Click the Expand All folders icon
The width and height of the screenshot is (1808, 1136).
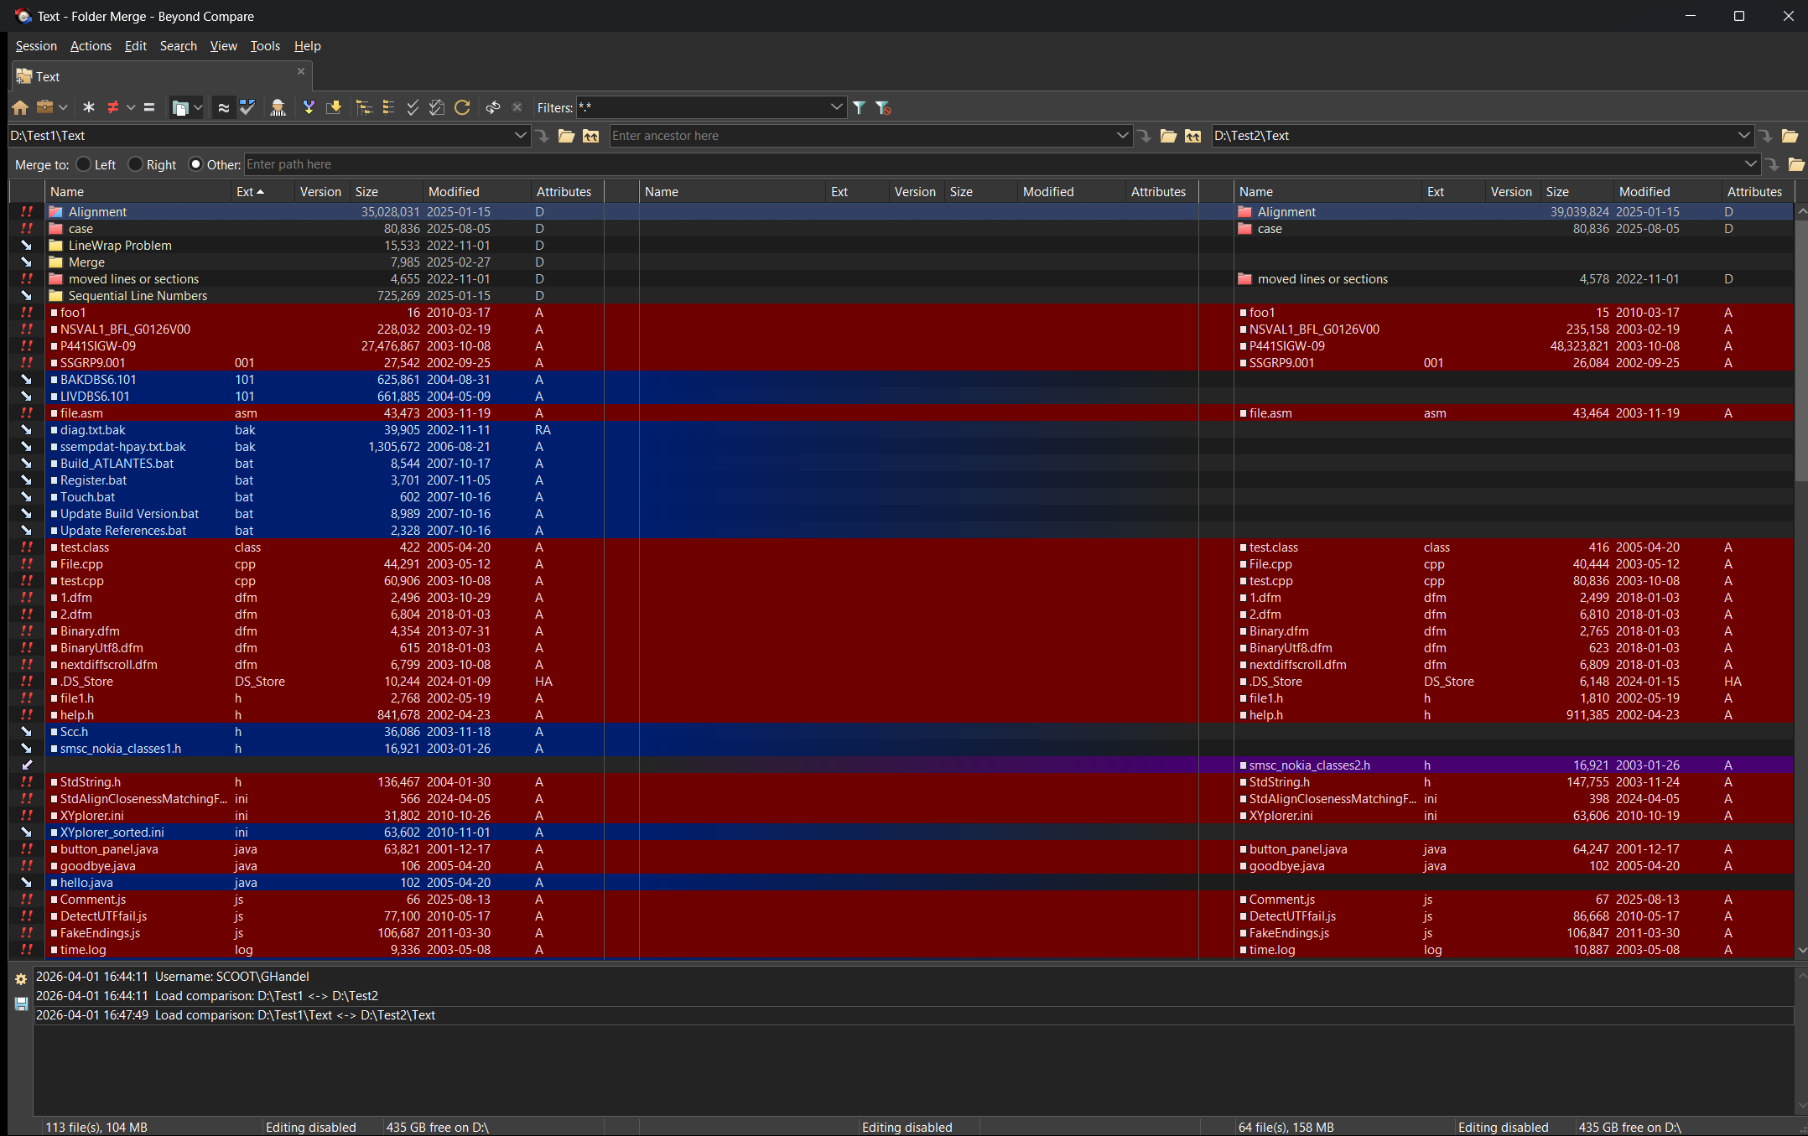tap(364, 107)
